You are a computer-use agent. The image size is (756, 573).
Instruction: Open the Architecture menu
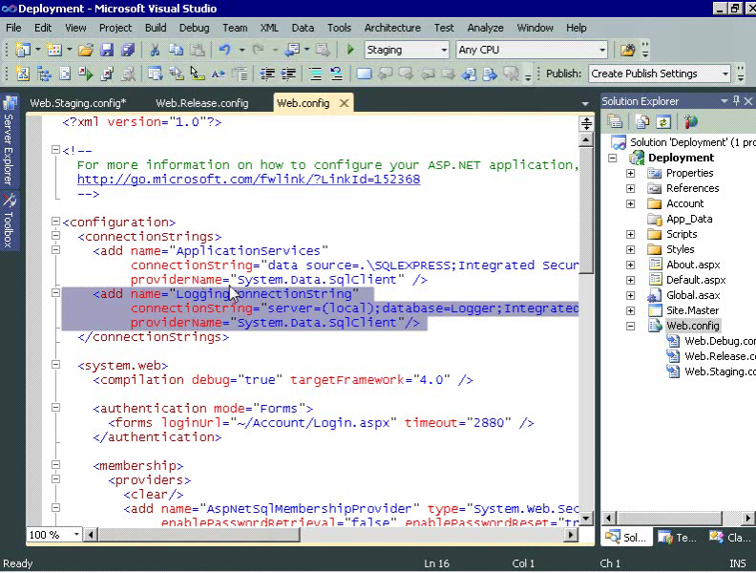point(392,28)
